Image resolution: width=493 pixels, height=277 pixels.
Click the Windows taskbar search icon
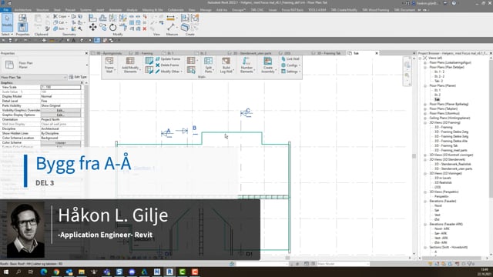[18, 272]
